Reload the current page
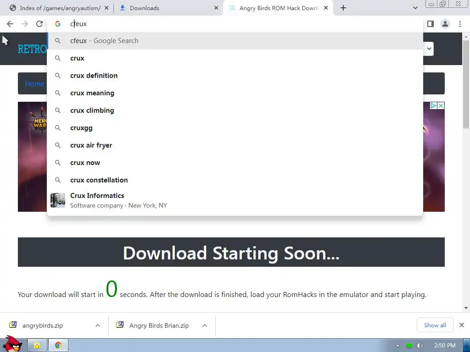The height and width of the screenshot is (352, 470). click(39, 24)
